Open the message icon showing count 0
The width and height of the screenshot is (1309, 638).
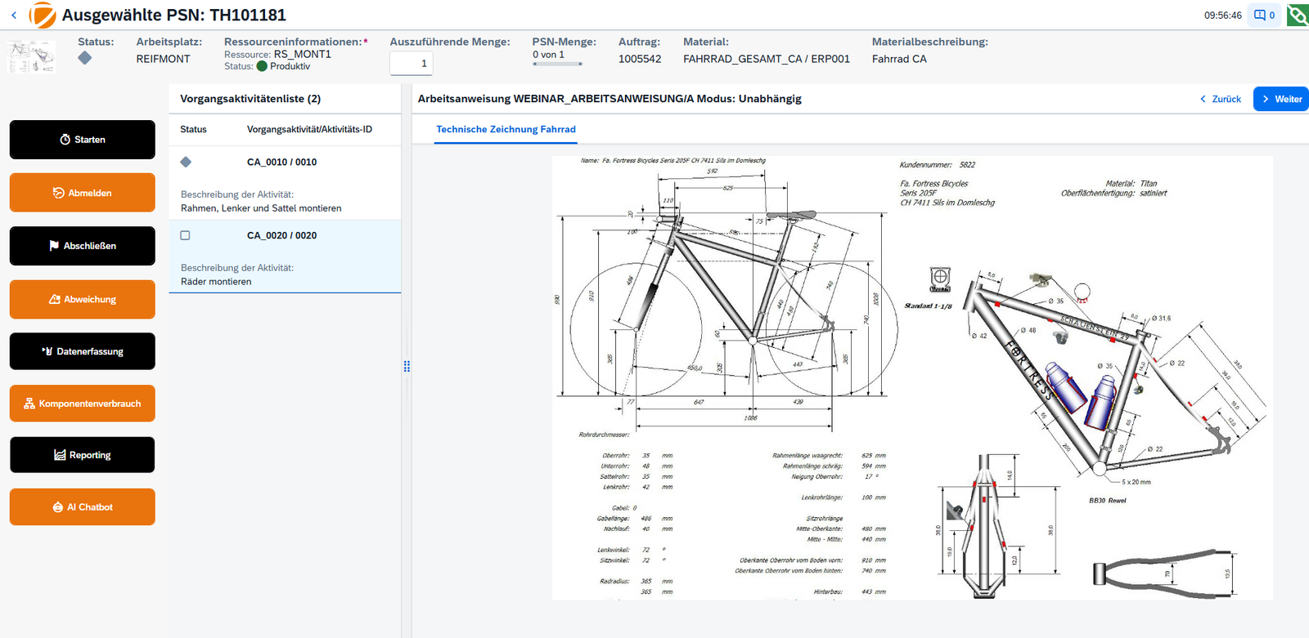pyautogui.click(x=1264, y=15)
